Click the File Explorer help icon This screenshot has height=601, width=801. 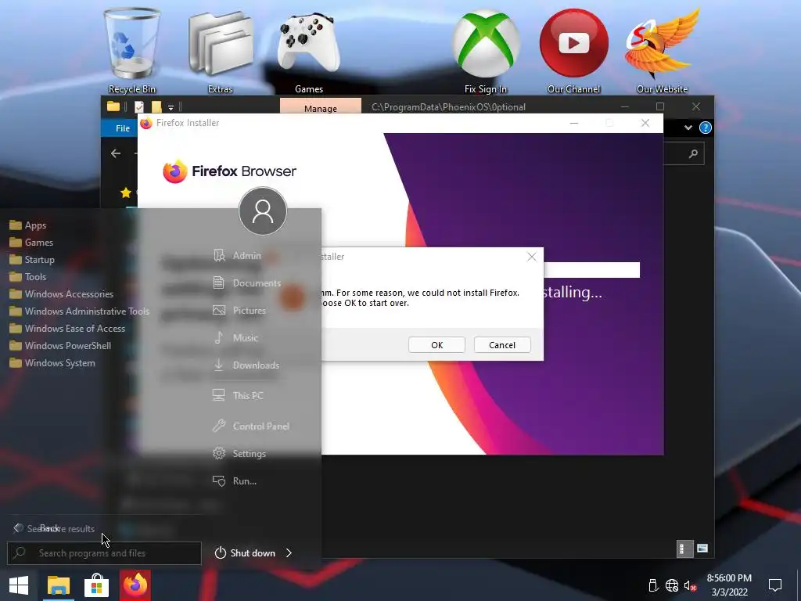[x=705, y=128]
